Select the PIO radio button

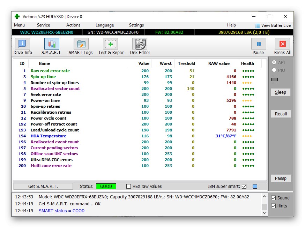pyautogui.click(x=274, y=70)
